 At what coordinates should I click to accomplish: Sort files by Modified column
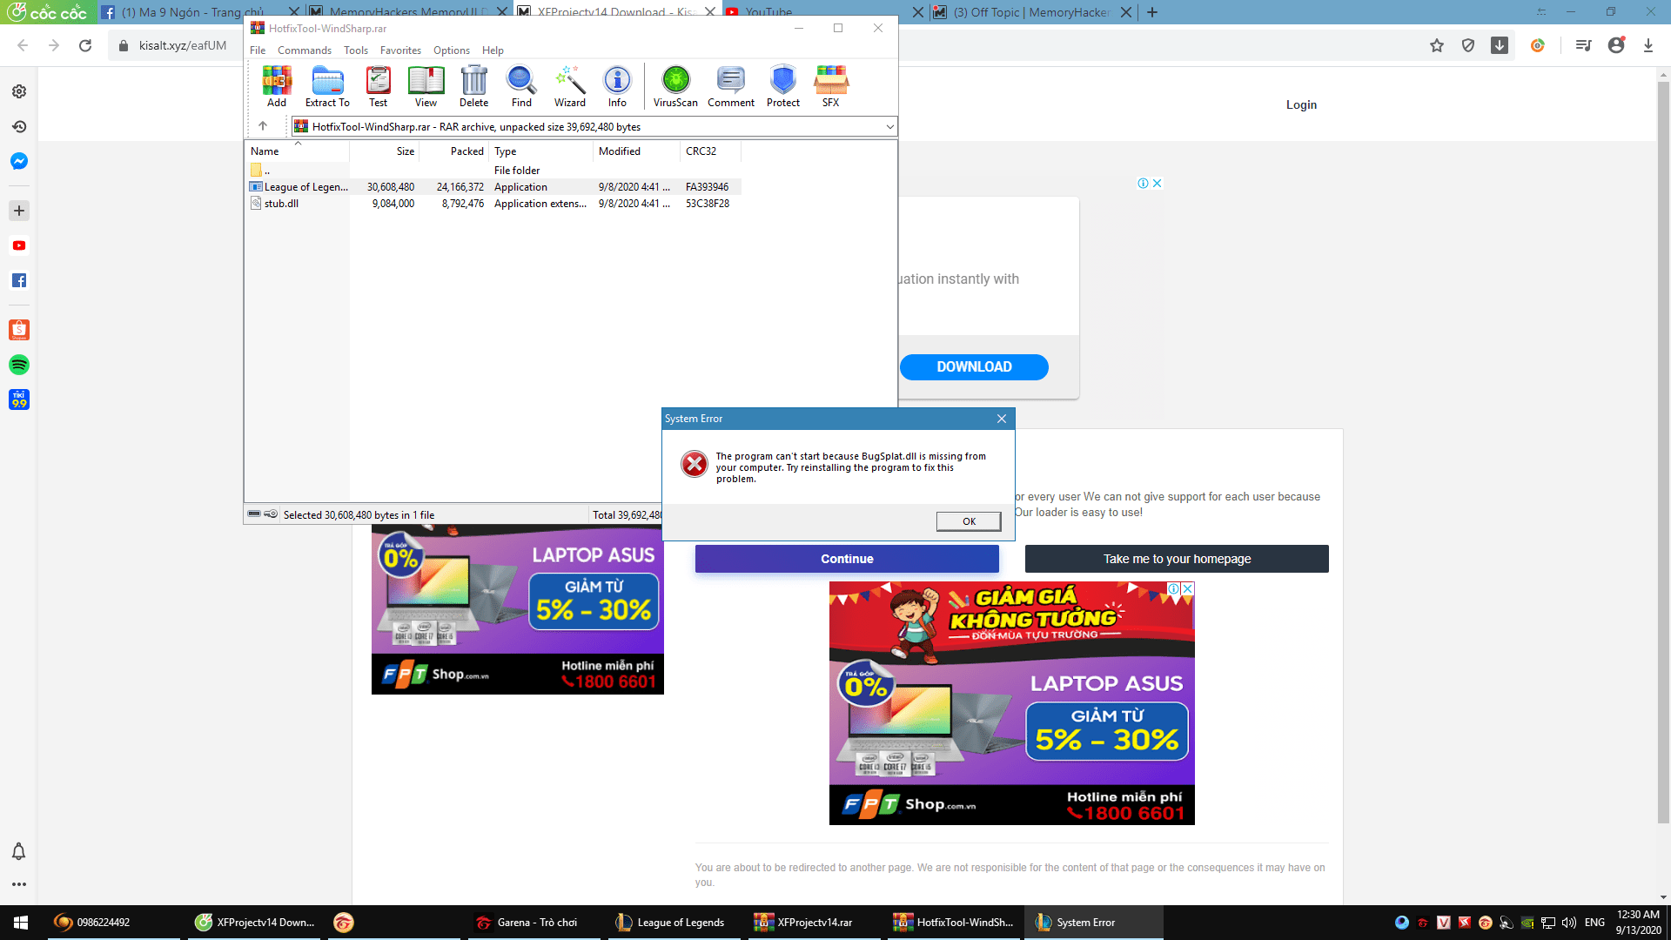click(636, 151)
